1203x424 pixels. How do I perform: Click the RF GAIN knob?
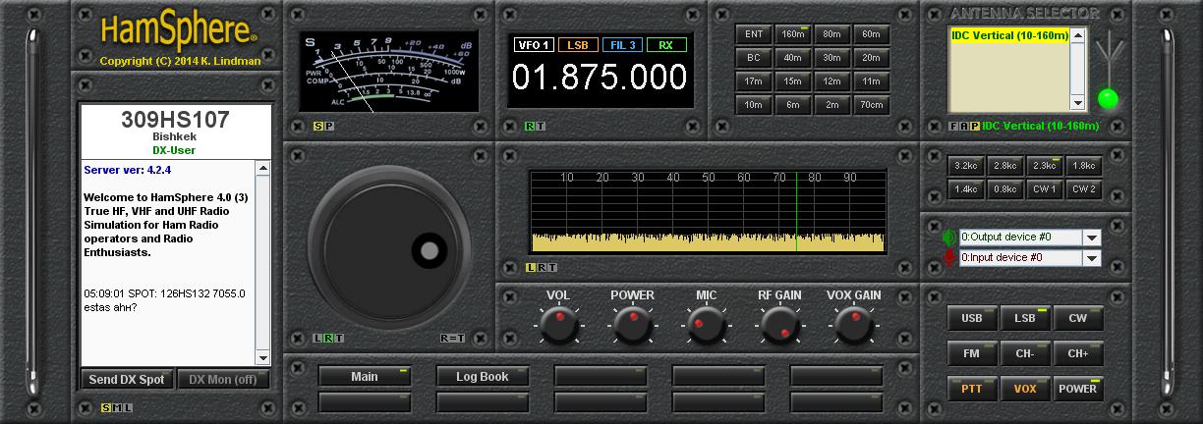pos(778,324)
